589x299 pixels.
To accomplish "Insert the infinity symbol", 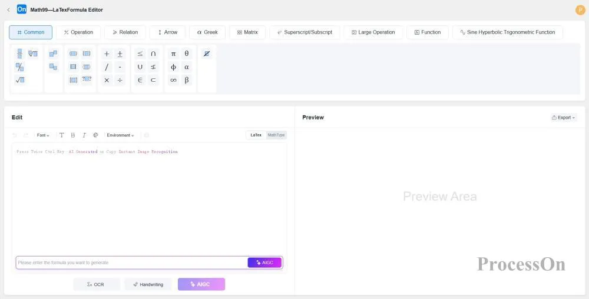I will tap(173, 80).
